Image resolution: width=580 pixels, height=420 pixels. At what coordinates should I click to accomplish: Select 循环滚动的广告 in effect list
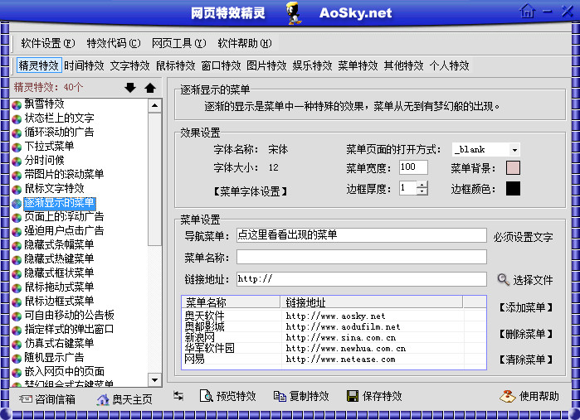59,133
